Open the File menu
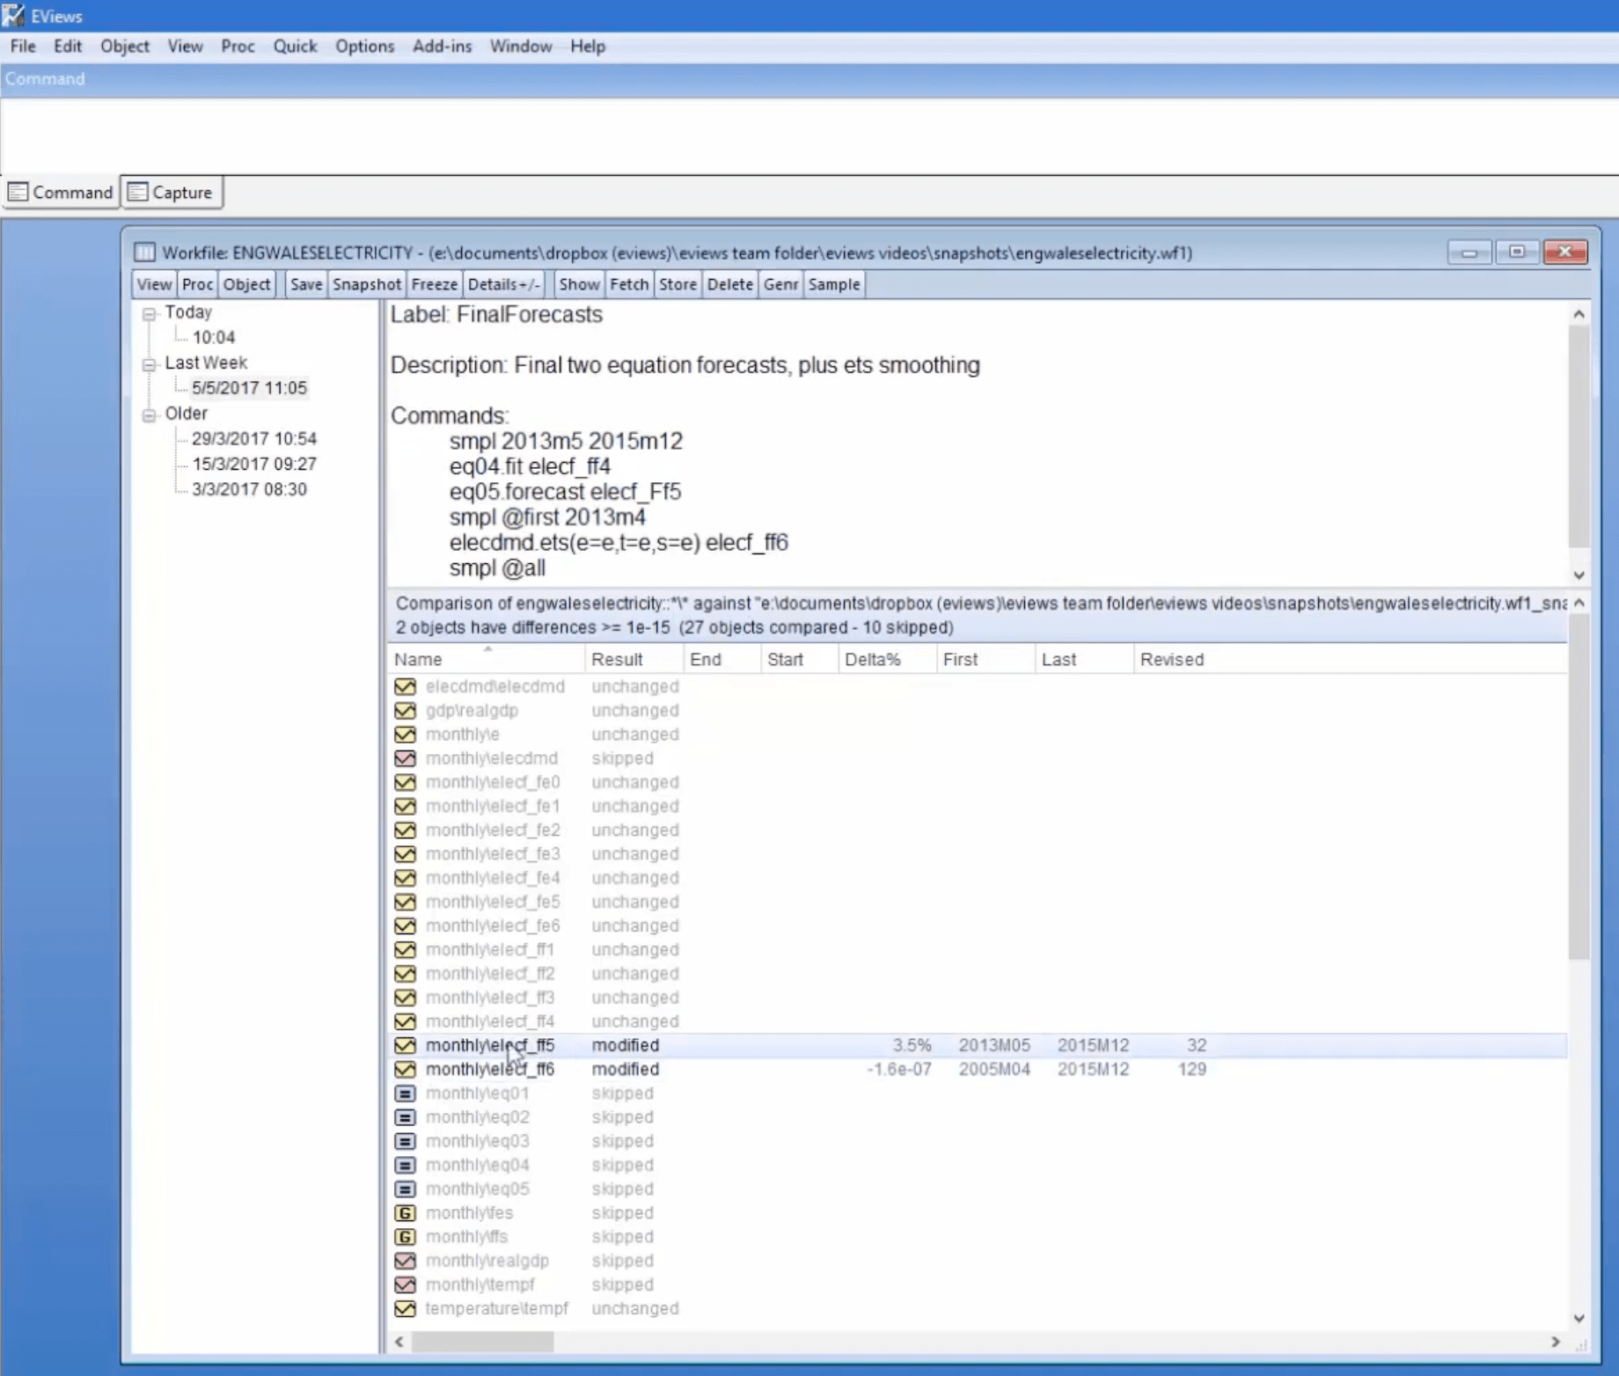The height and width of the screenshot is (1376, 1619). click(x=23, y=46)
